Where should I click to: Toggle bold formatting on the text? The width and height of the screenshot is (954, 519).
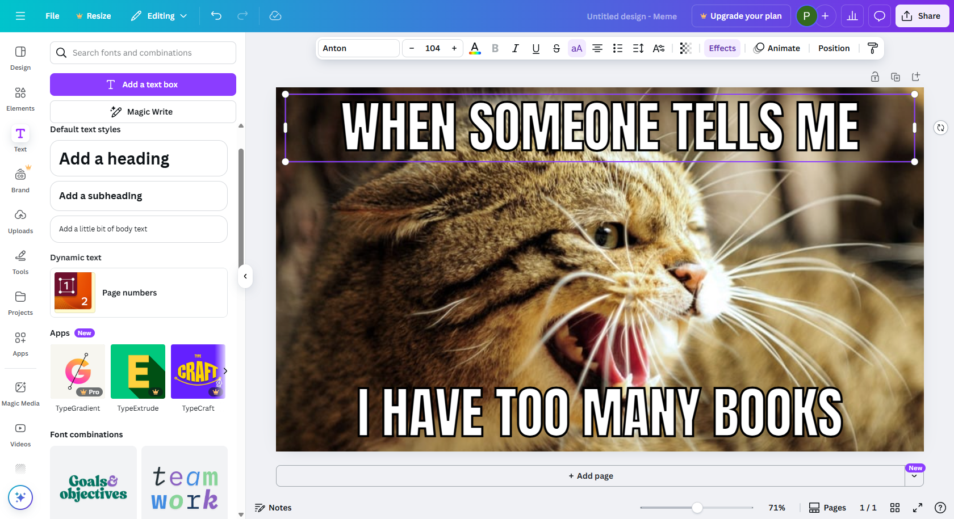click(495, 48)
